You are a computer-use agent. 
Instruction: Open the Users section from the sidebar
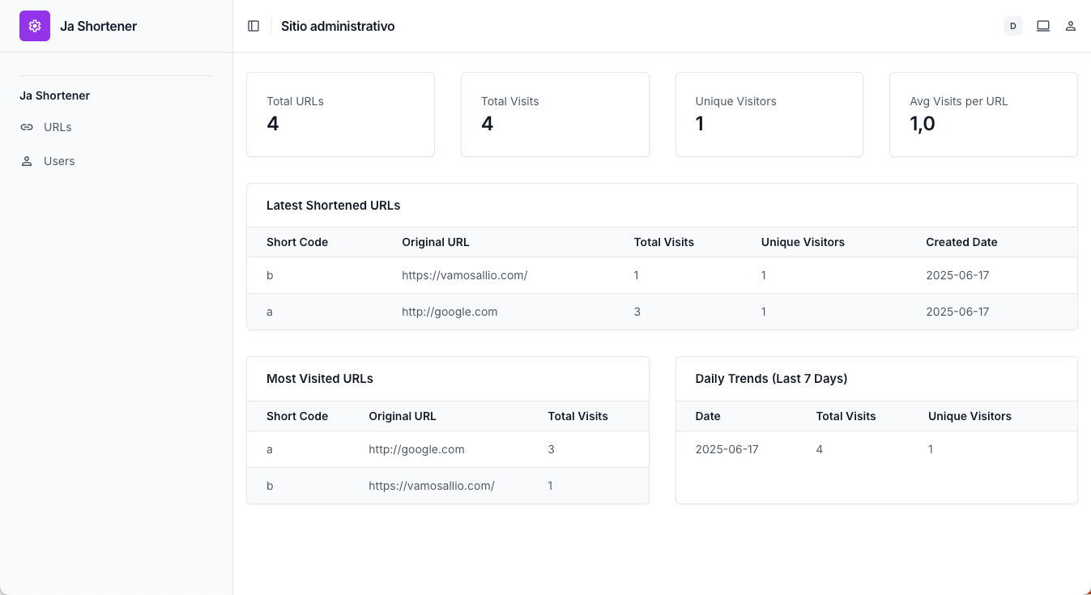point(58,160)
